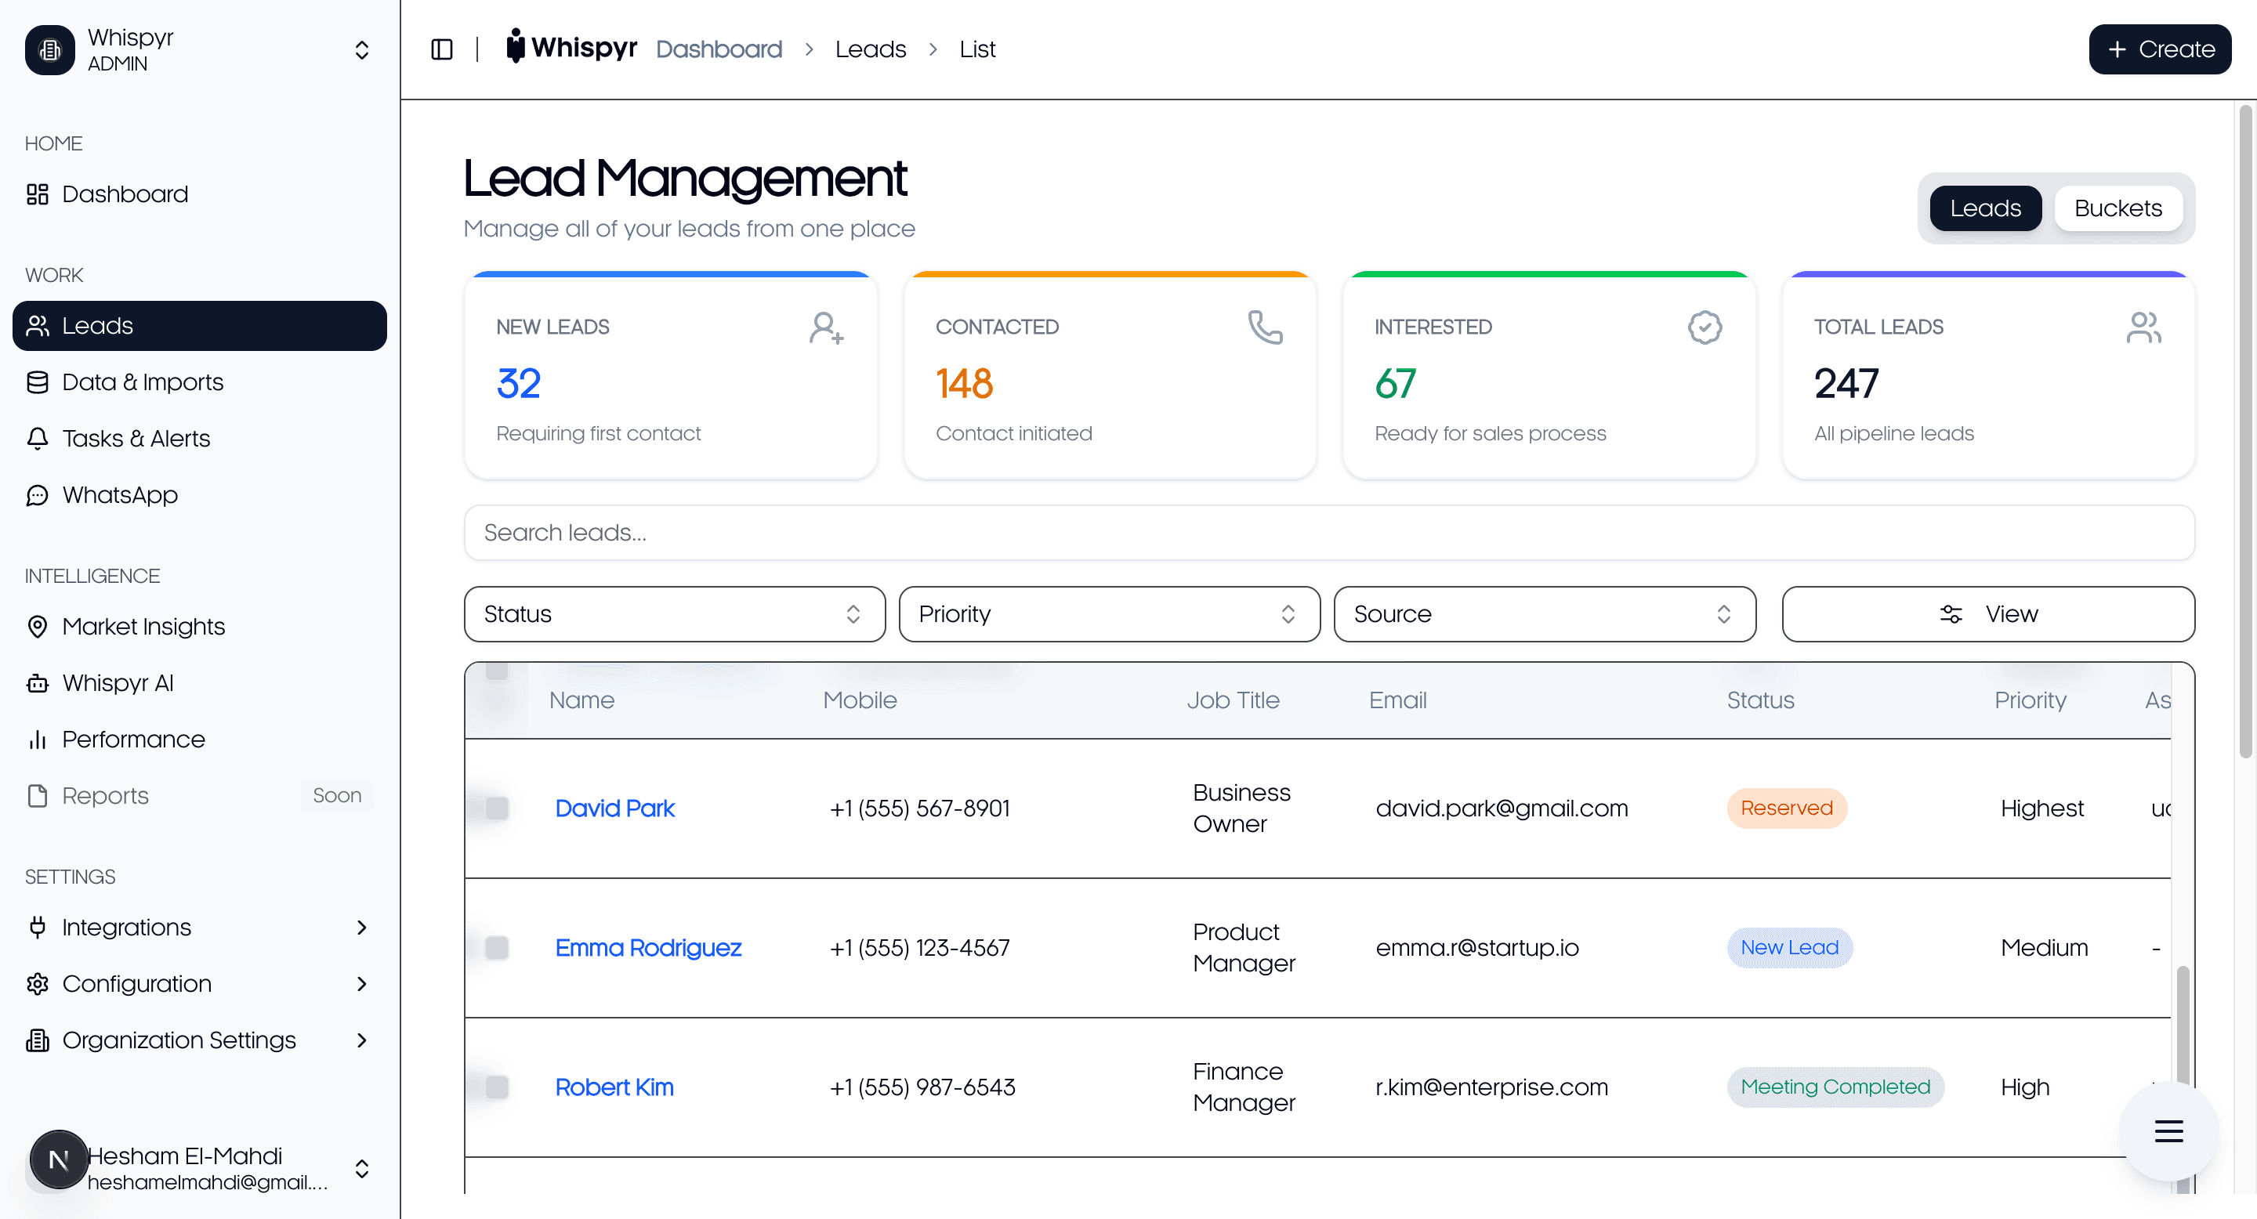Click the floating hamburger menu button

pyautogui.click(x=2168, y=1130)
